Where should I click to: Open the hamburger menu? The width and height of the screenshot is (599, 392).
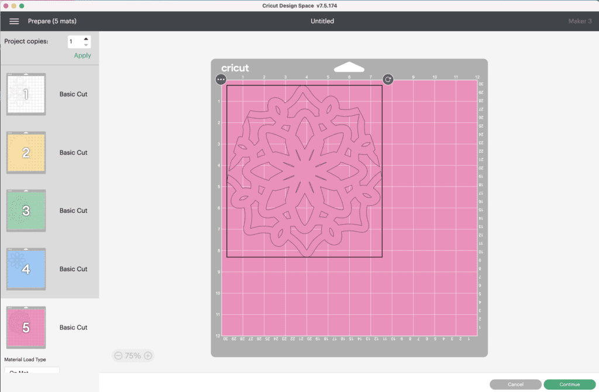[x=14, y=22]
